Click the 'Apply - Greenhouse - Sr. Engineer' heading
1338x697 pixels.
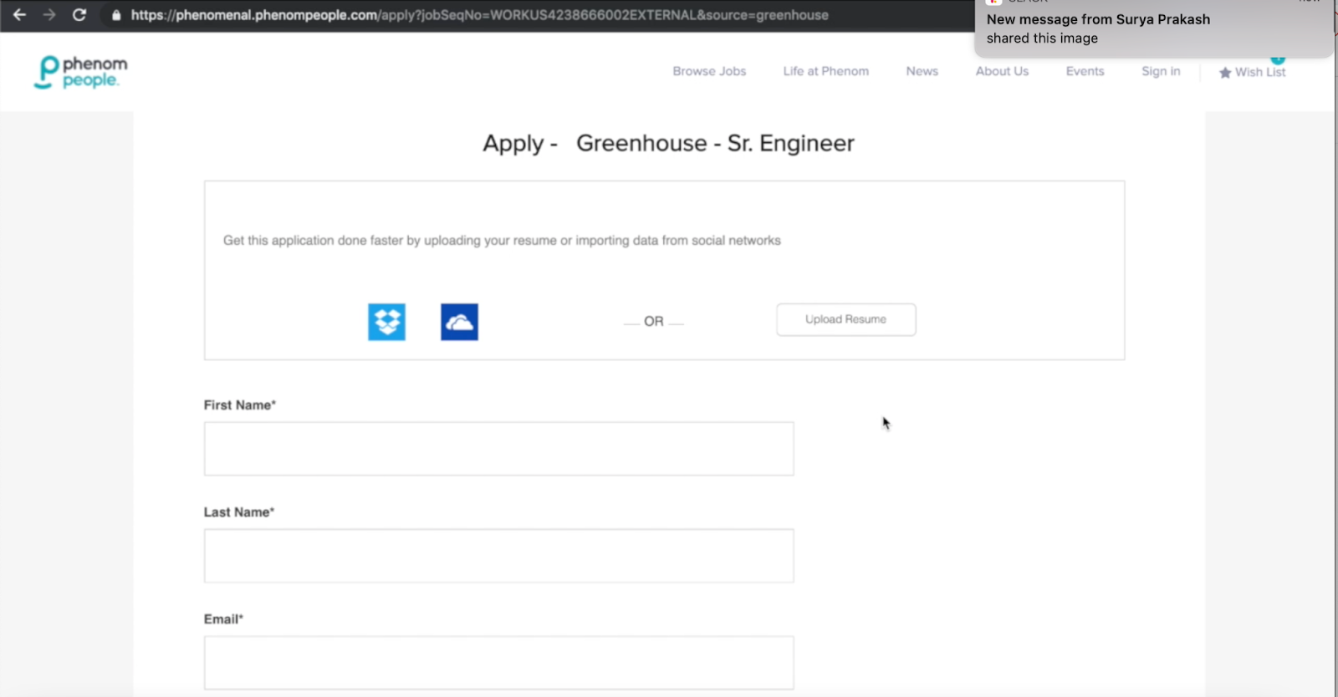(668, 144)
